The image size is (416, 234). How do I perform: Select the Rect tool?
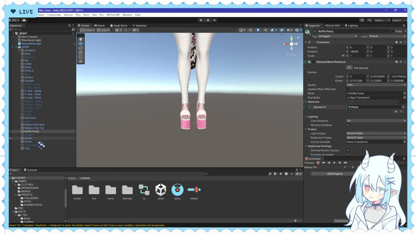[x=81, y=57]
